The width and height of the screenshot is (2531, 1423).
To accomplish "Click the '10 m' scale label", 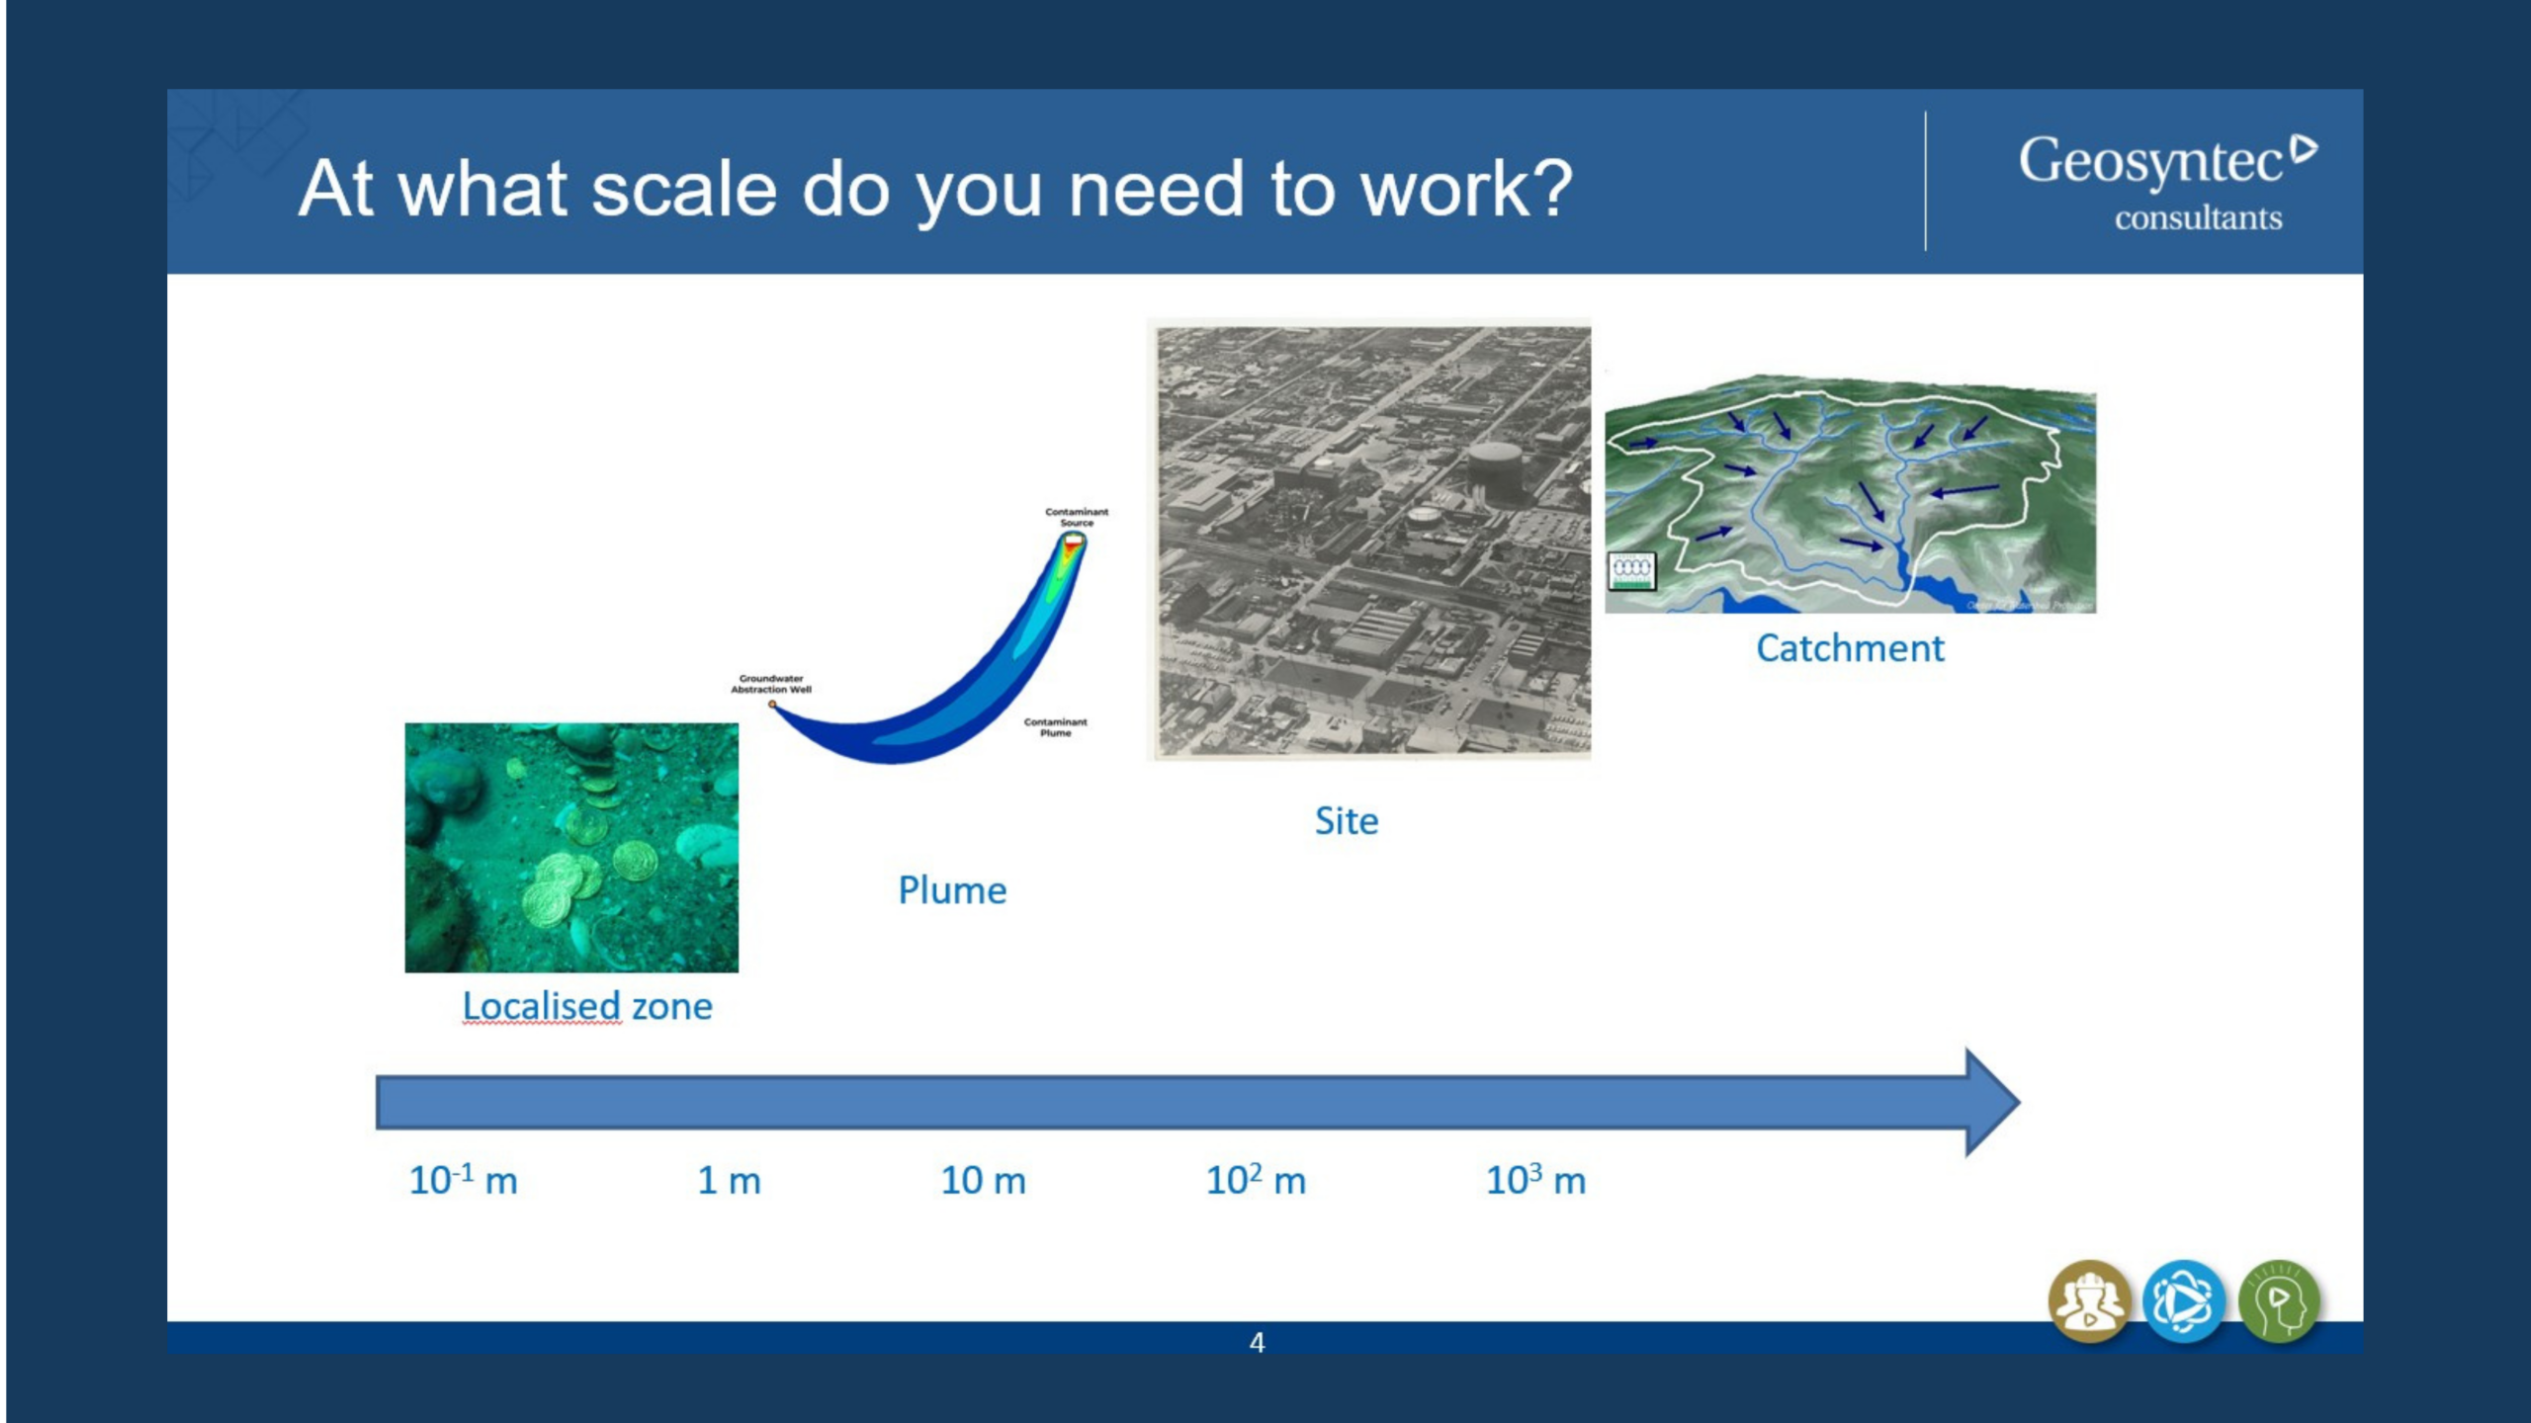I will [983, 1180].
